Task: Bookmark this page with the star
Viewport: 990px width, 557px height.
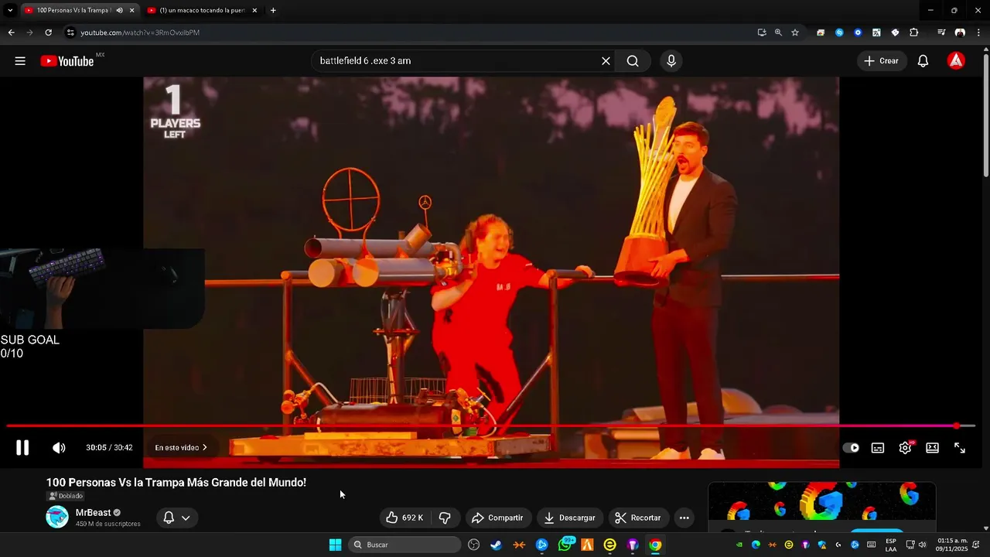Action: (794, 32)
